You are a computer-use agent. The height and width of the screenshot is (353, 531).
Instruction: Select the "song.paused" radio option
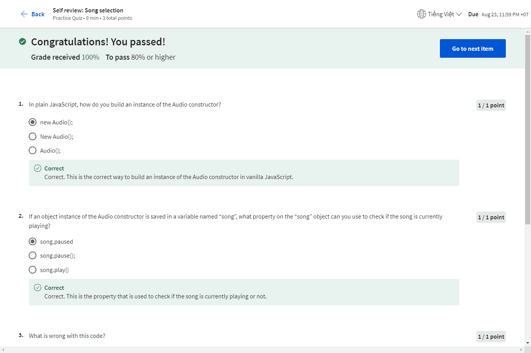33,241
